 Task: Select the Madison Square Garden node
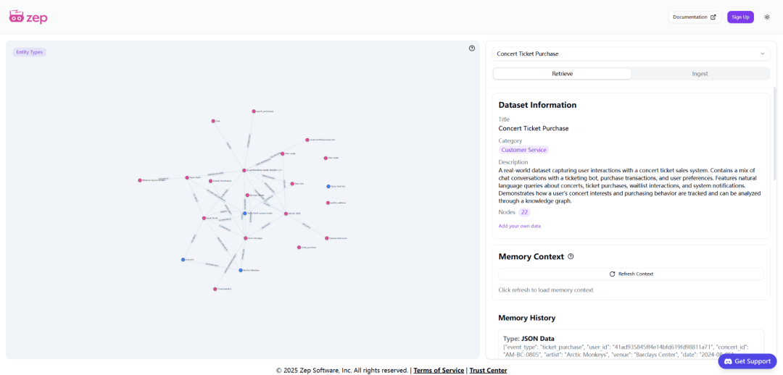point(141,180)
